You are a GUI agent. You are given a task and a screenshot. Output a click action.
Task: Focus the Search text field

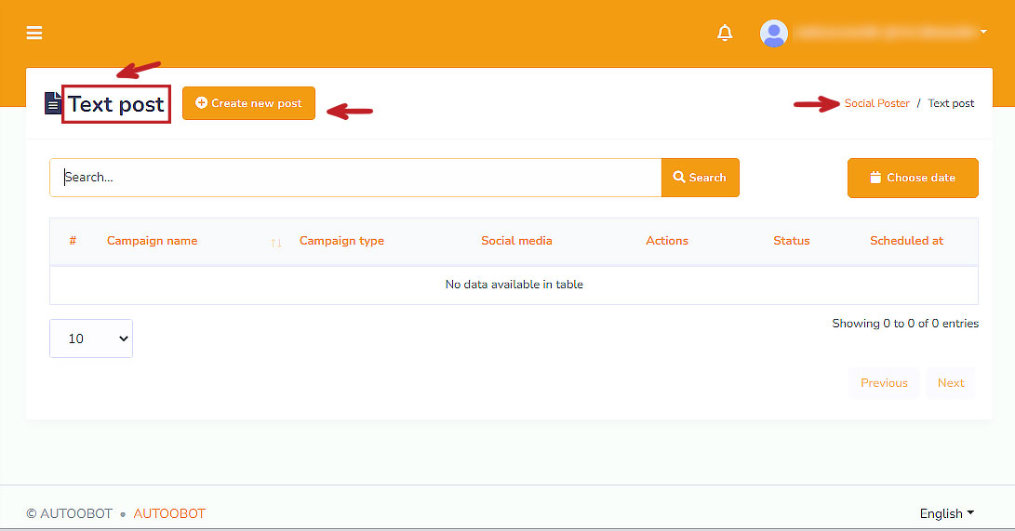click(x=355, y=178)
